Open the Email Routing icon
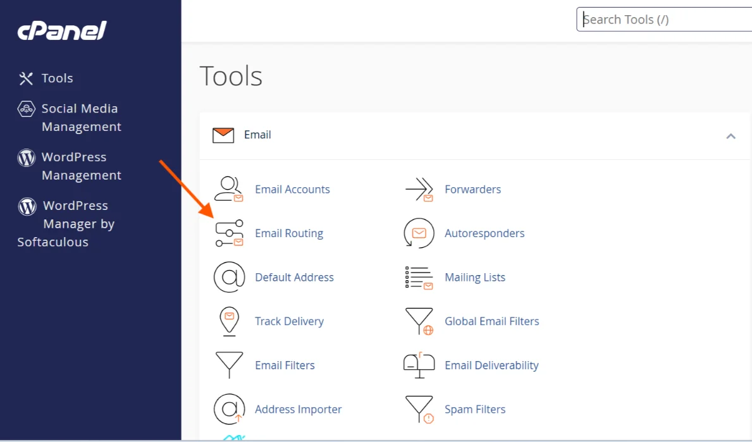 coord(228,233)
